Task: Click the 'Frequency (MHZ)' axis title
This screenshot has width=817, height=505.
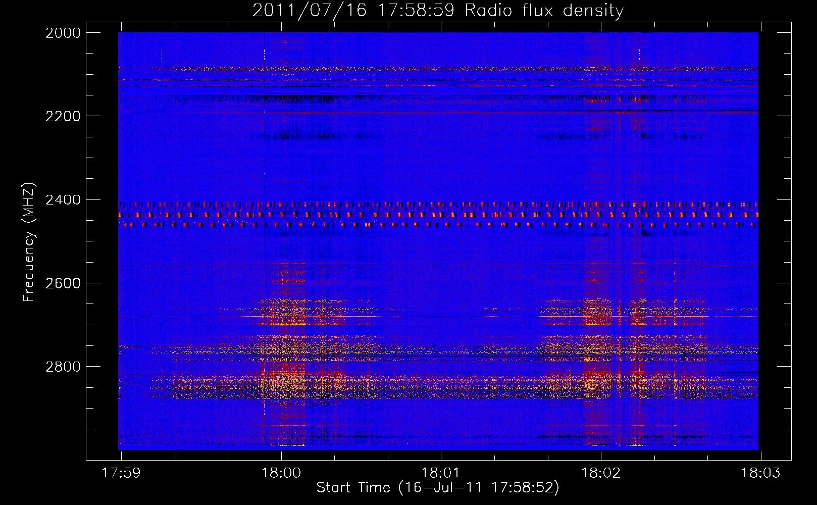Action: pos(29,242)
